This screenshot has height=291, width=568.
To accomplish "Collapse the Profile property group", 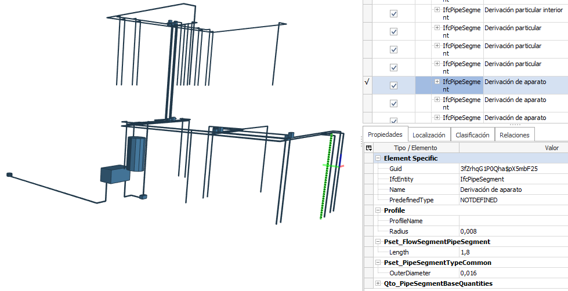I will tap(378, 210).
